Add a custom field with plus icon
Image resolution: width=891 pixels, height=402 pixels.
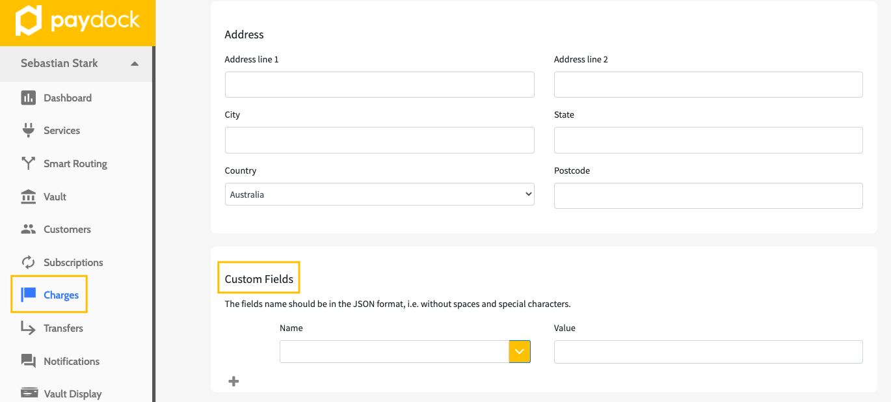pyautogui.click(x=233, y=381)
